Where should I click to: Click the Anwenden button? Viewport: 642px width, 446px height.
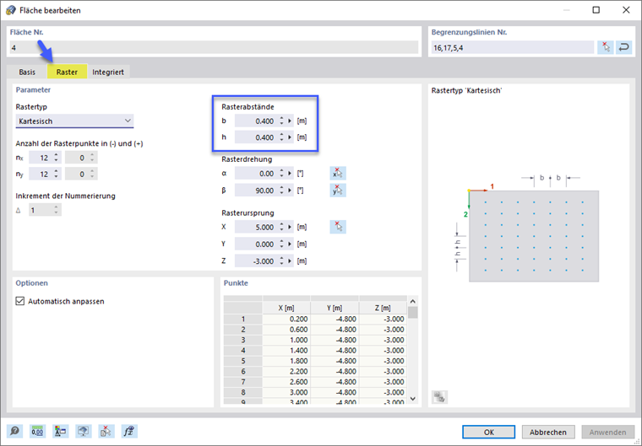point(607,433)
